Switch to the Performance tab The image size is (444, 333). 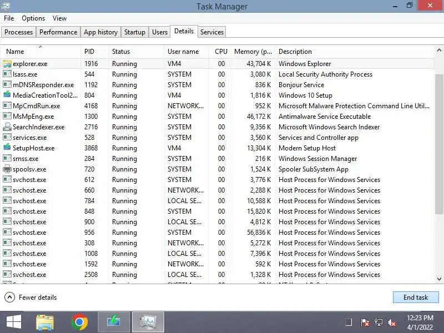click(x=58, y=32)
